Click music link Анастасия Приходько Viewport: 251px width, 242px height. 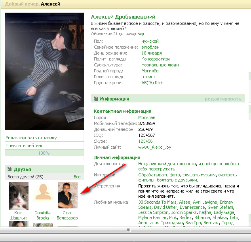pos(160,223)
